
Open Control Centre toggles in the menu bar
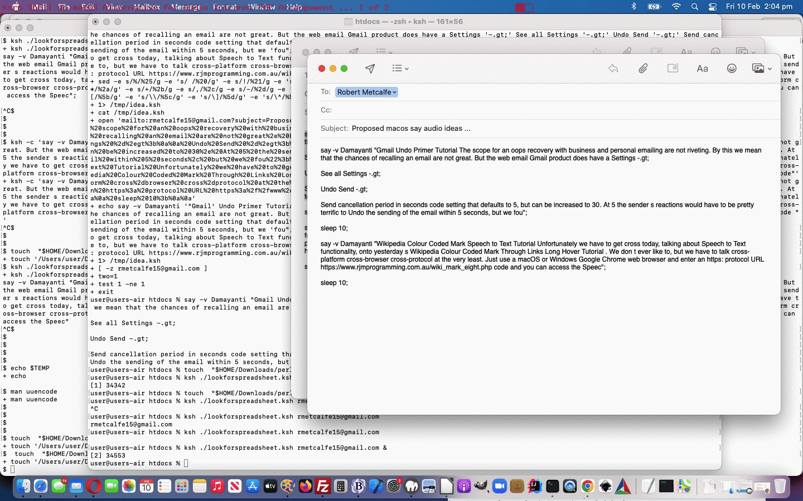pyautogui.click(x=713, y=7)
